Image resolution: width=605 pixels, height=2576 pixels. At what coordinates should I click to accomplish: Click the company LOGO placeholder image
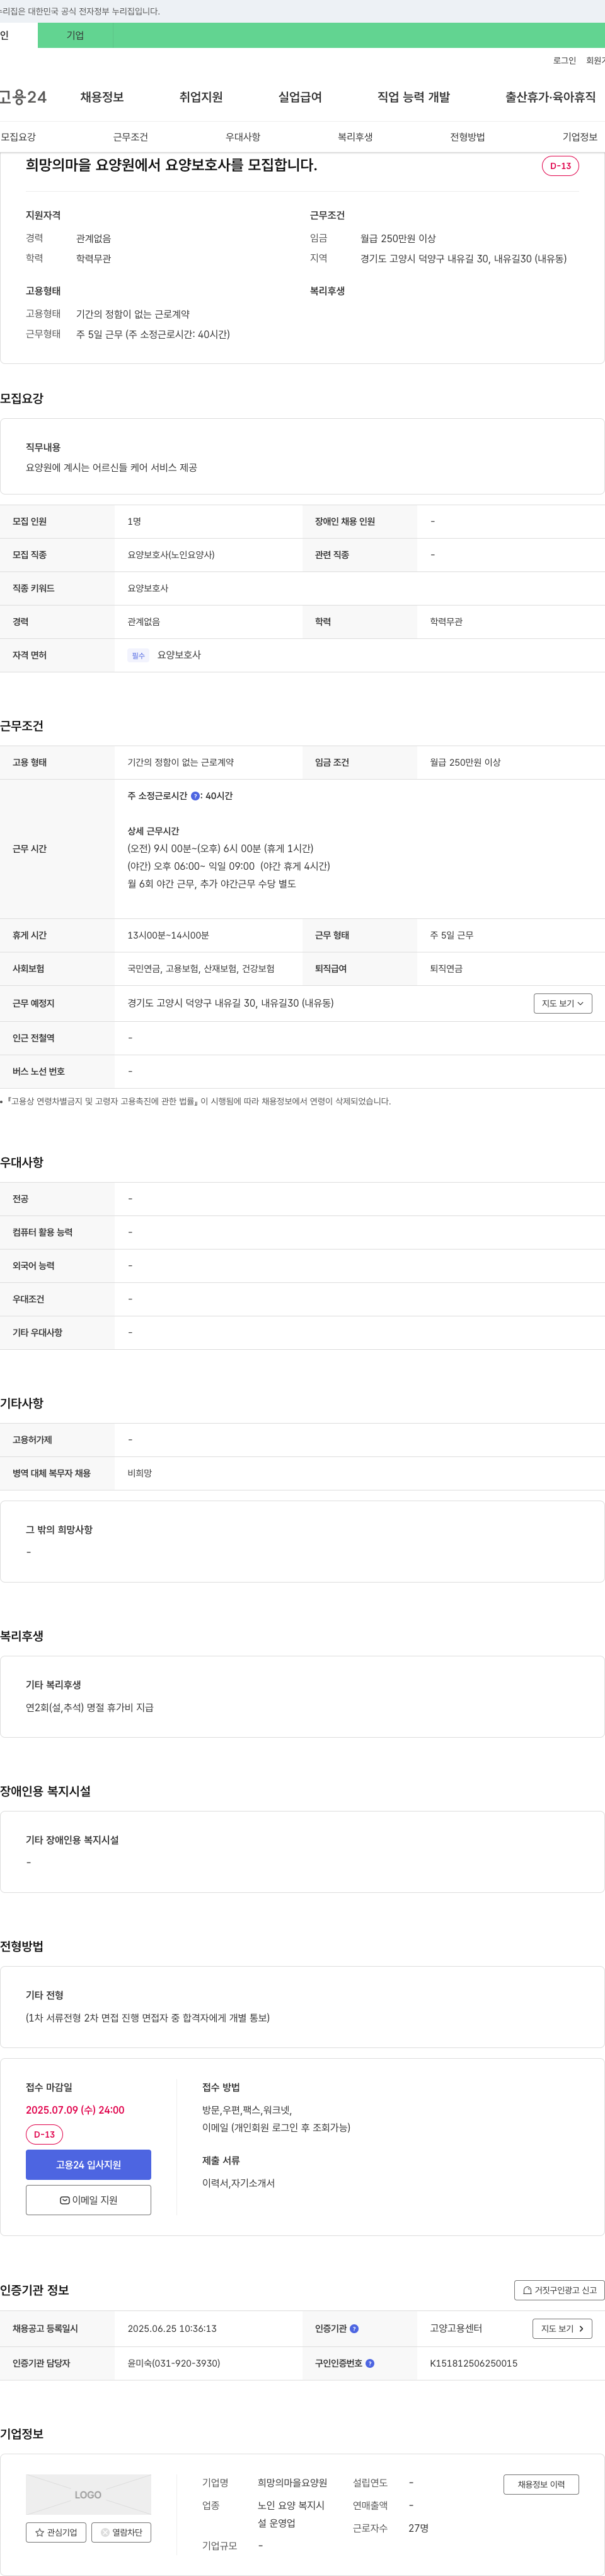(88, 2494)
